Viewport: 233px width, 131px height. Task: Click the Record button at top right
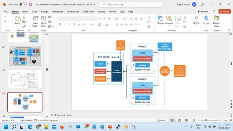pyautogui.click(x=203, y=11)
